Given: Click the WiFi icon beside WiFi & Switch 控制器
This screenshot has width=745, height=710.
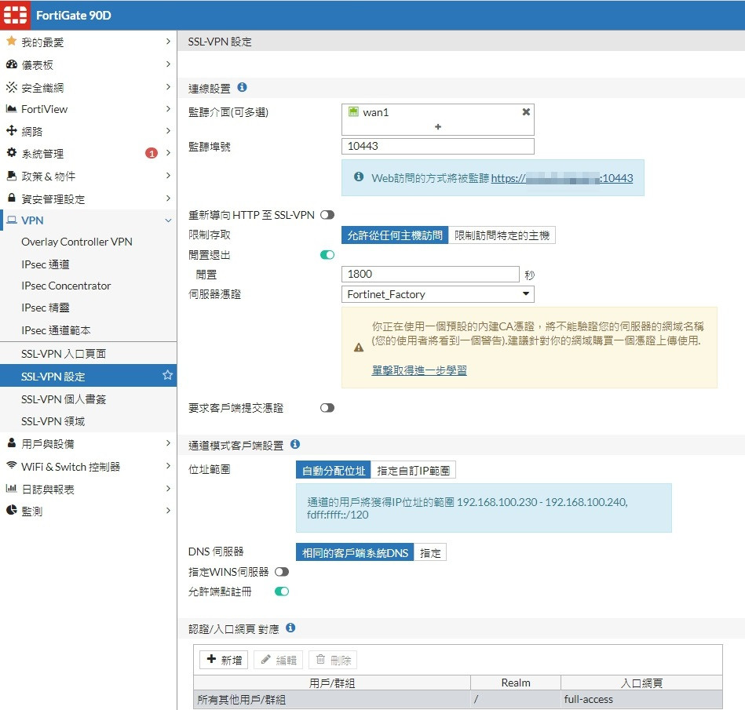Looking at the screenshot, I should (x=12, y=465).
